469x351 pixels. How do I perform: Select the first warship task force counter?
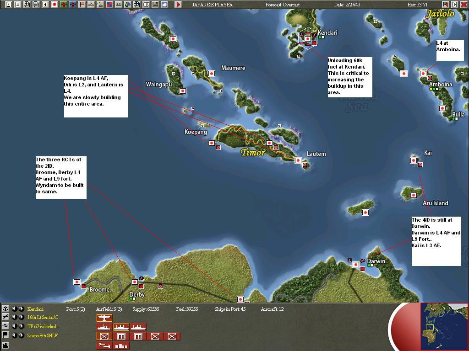tap(104, 327)
